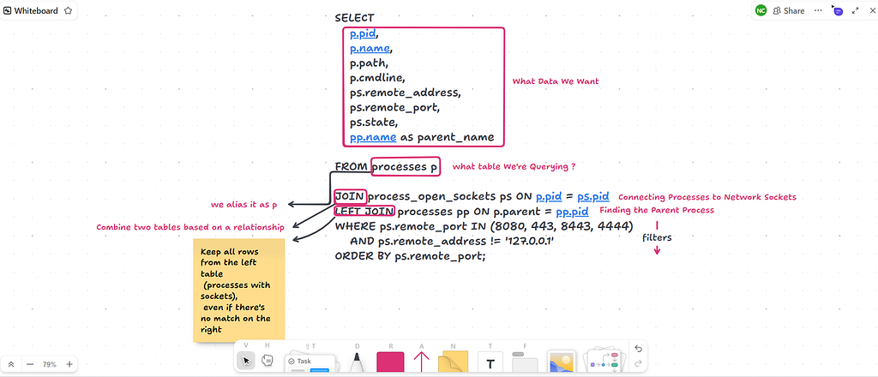
Task: Select the 'ps.remote_port,' line
Action: (x=394, y=107)
